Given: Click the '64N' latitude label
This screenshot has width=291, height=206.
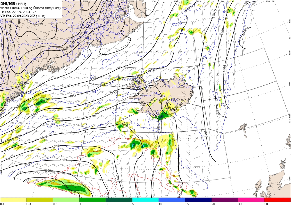Looking at the screenshot, I should click(289, 84).
